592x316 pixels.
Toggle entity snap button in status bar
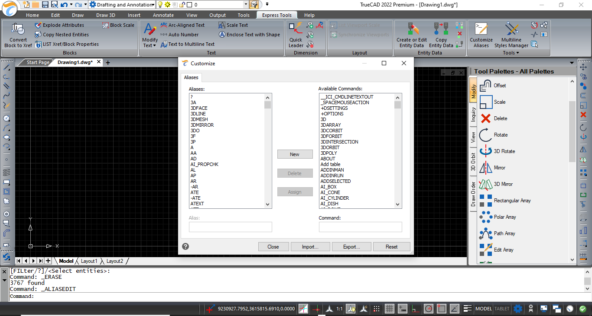442,309
